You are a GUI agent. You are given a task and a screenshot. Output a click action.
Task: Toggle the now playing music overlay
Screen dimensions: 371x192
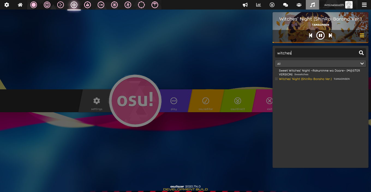312,5
